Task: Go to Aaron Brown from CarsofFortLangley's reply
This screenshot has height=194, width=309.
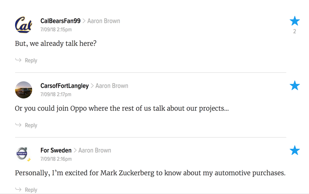Action: [x=112, y=86]
